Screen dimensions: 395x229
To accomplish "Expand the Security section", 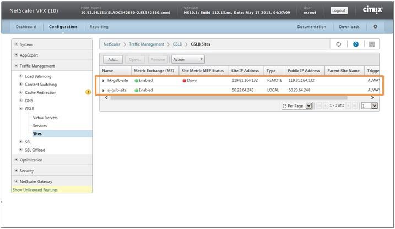I will 16,170.
